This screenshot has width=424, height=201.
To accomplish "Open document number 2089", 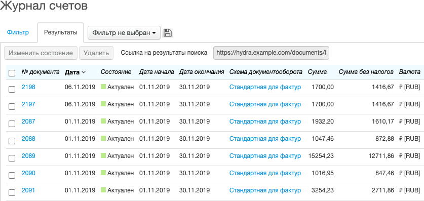I will tap(28, 156).
